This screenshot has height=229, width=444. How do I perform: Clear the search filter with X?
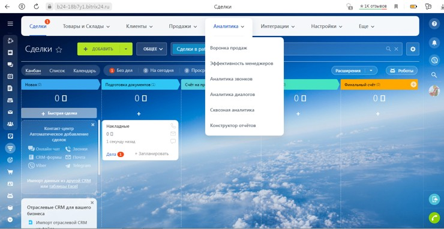(396, 49)
